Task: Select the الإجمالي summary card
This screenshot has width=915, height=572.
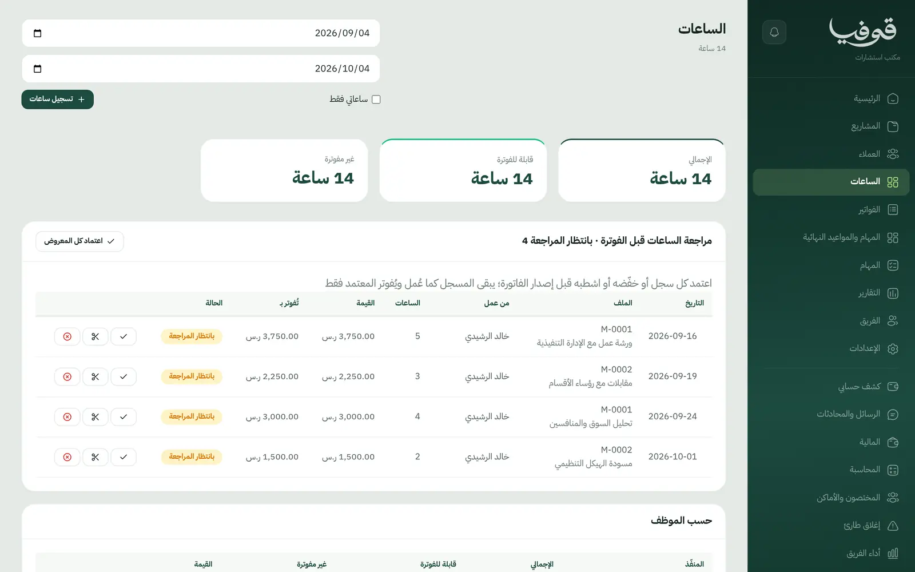Action: [x=642, y=170]
